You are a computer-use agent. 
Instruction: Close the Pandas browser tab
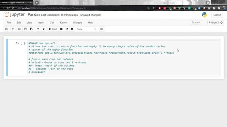(31, 2)
